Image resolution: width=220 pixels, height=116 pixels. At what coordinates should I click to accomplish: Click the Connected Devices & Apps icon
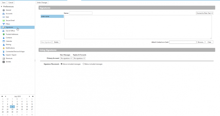tap(4, 51)
